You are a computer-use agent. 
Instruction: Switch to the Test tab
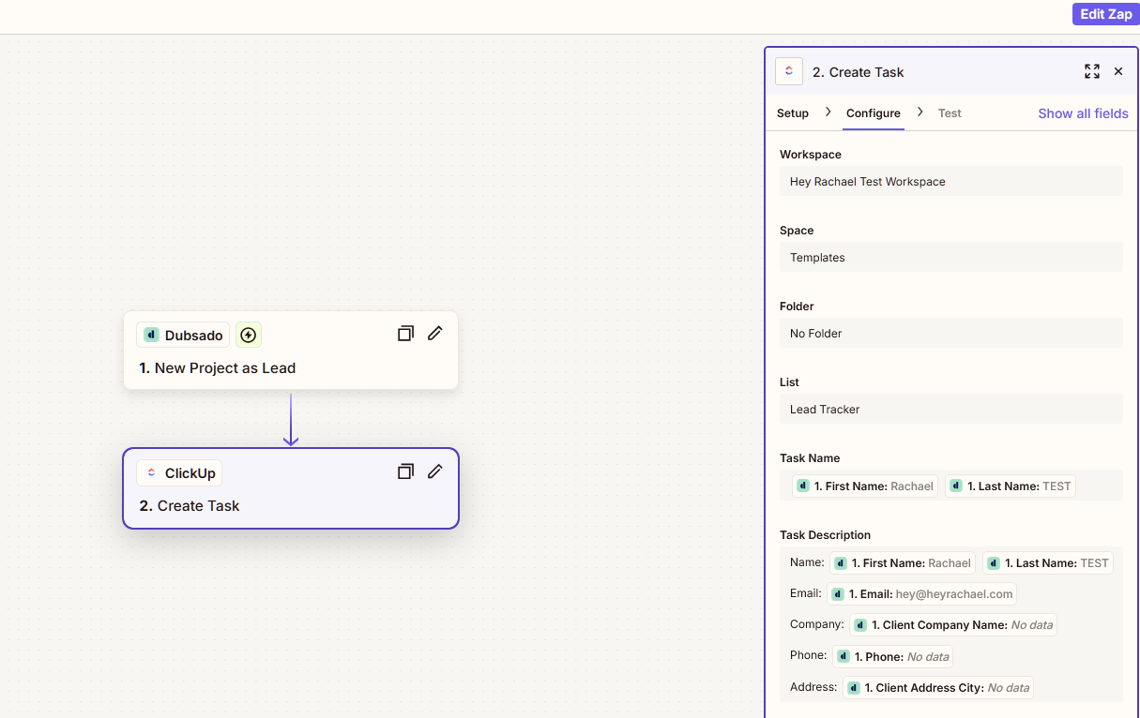click(x=950, y=113)
